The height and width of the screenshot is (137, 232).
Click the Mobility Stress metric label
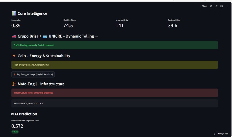70,20
